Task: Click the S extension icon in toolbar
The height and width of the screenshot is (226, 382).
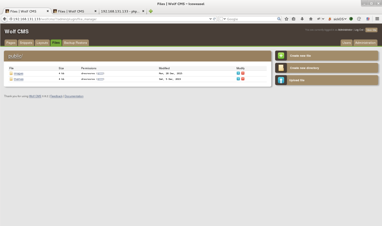Action: pyautogui.click(x=368, y=19)
